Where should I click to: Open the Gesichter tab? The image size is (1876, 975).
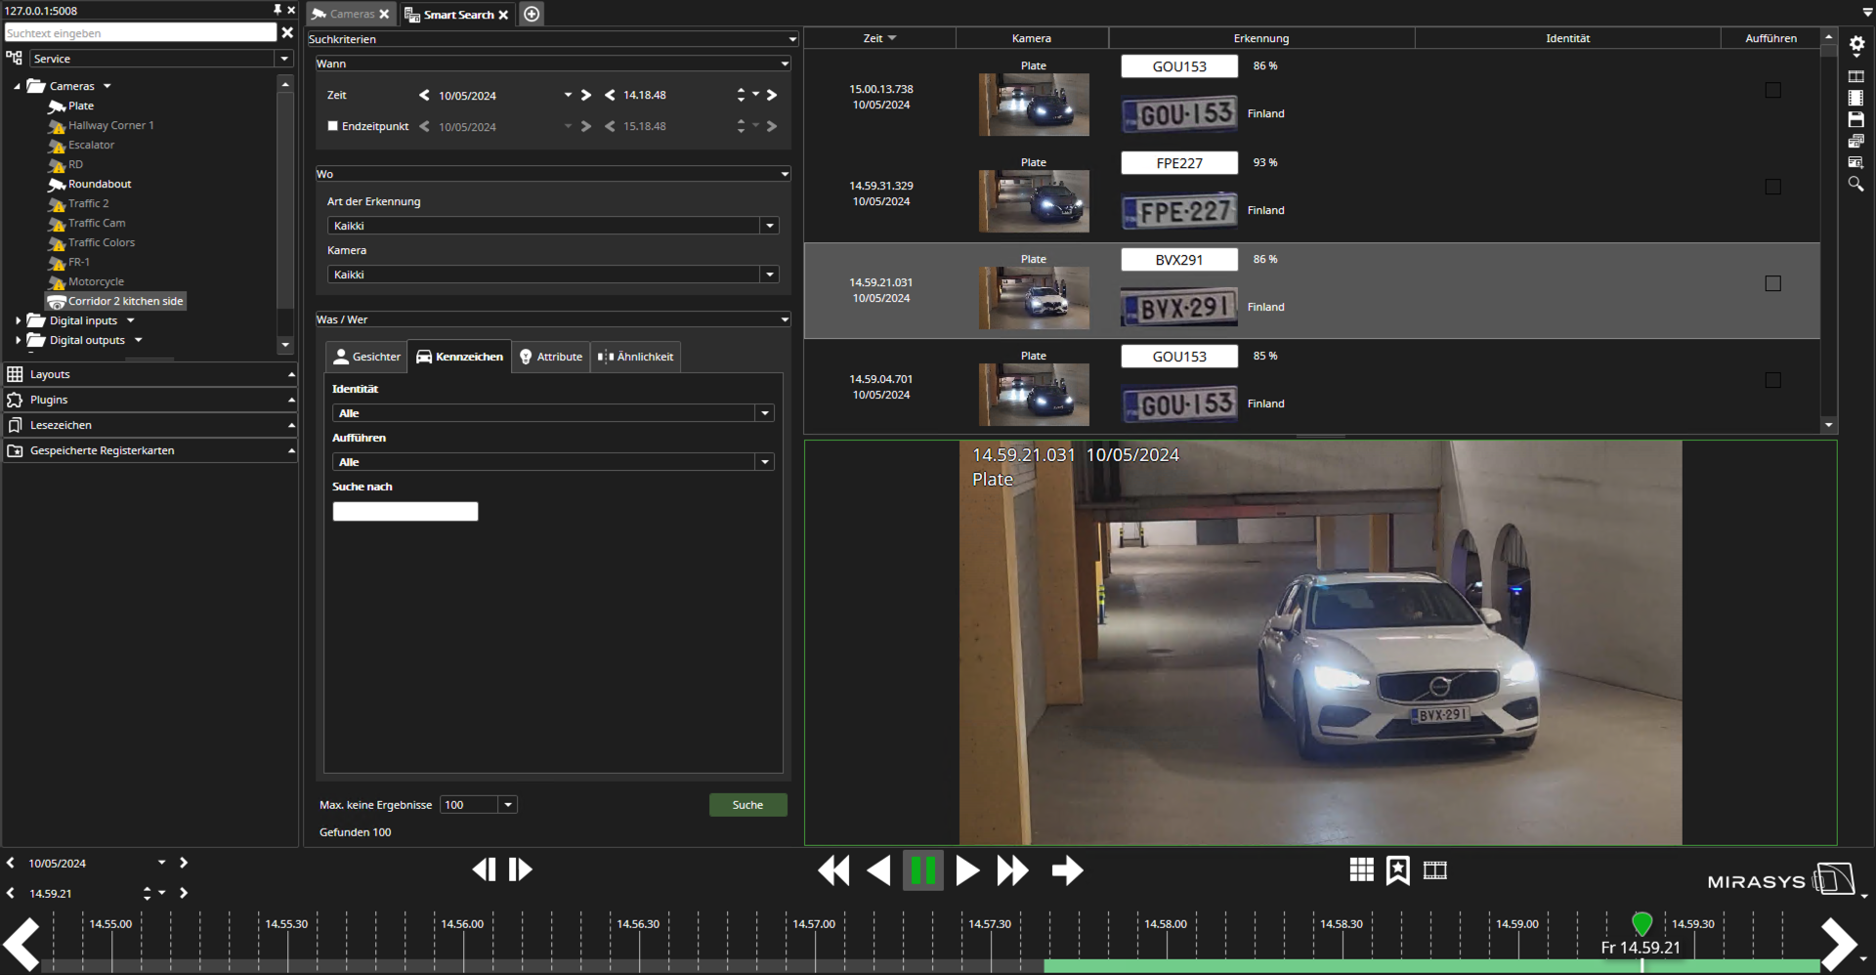tap(366, 357)
